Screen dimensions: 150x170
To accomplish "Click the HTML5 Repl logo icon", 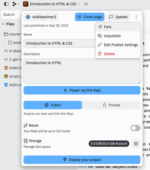I will point(26,4).
